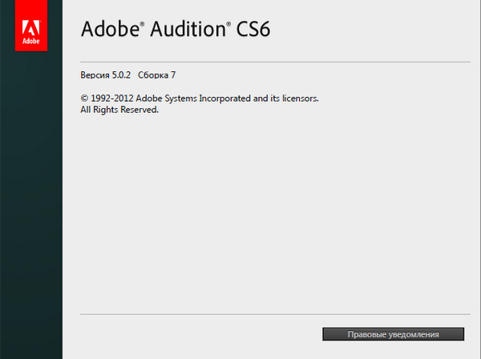Click the "Версия" label

(x=97, y=75)
